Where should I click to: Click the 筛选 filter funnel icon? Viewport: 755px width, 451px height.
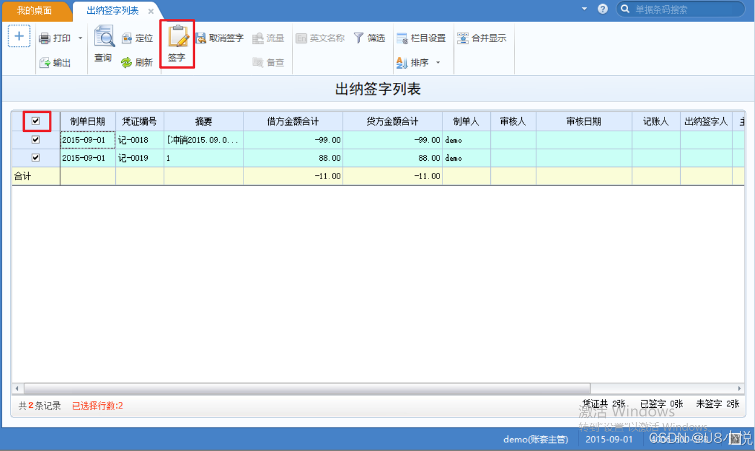point(359,39)
